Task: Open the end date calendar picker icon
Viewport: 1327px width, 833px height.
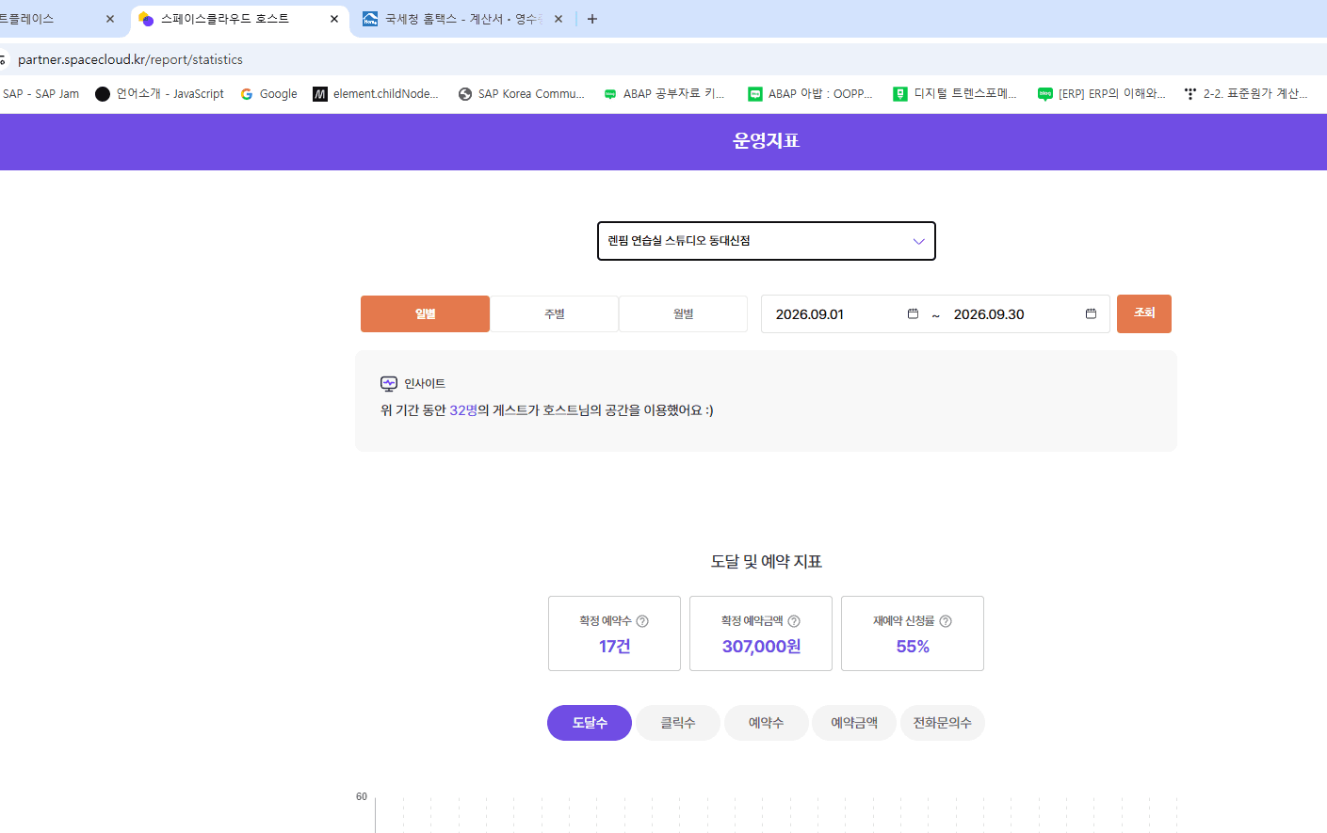Action: tap(1091, 313)
